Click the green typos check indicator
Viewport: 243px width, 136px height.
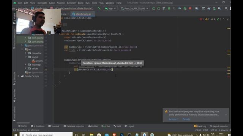point(219,19)
